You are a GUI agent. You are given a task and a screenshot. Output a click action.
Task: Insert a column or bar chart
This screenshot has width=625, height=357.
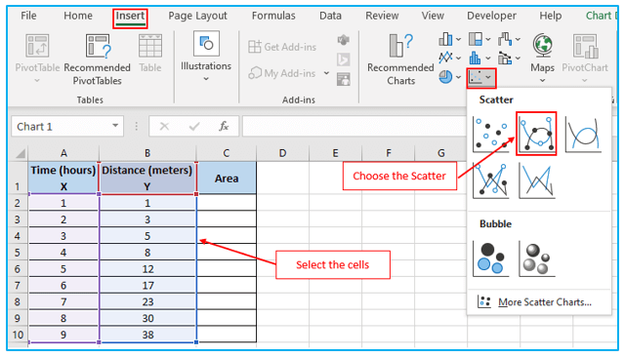[x=445, y=39]
